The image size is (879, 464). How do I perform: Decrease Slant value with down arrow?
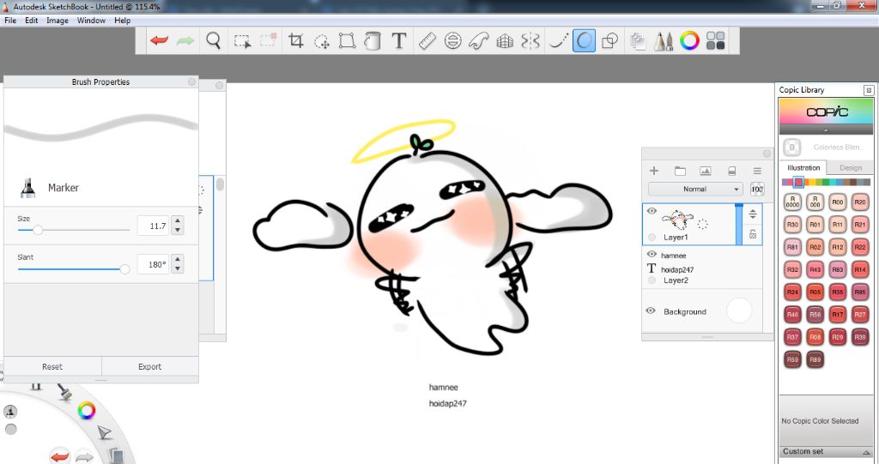(x=178, y=268)
